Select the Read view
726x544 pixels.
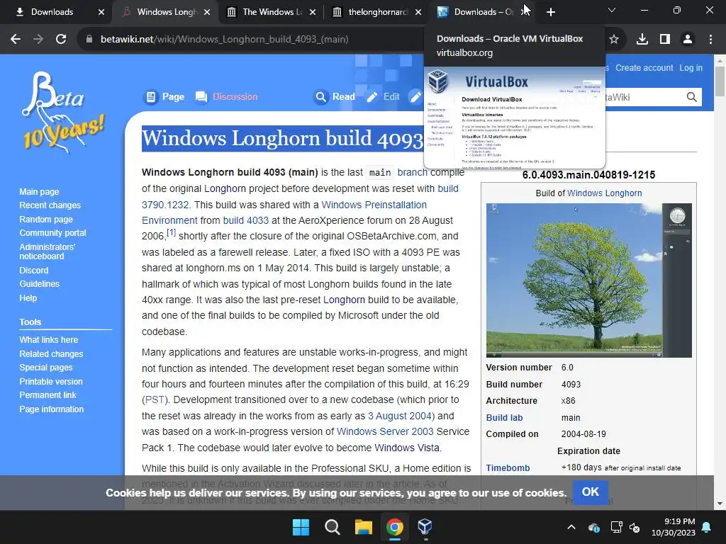335,96
